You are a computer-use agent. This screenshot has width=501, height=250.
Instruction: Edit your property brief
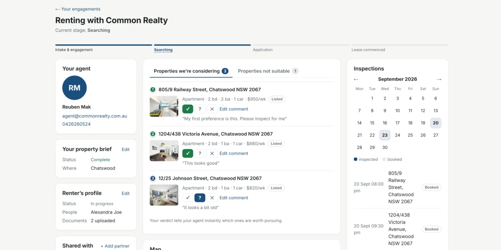[x=126, y=149]
